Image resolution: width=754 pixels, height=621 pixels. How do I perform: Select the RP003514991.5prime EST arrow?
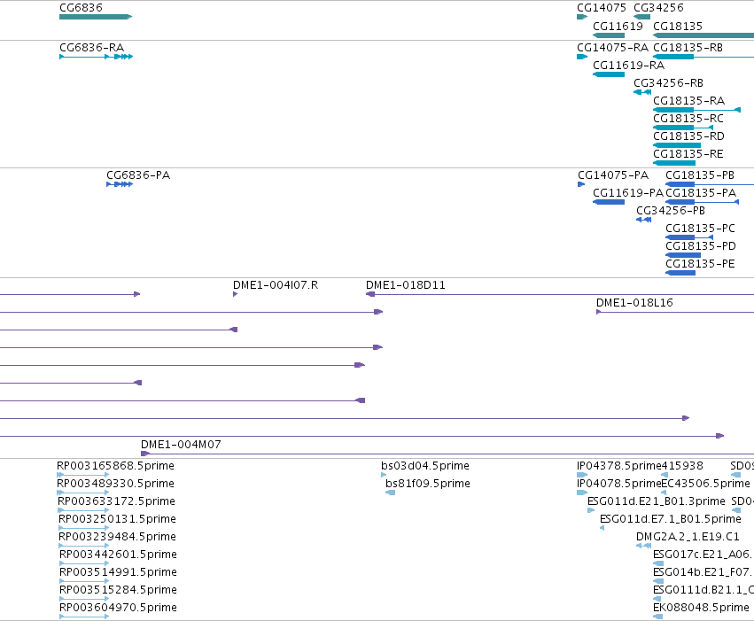[x=85, y=582]
